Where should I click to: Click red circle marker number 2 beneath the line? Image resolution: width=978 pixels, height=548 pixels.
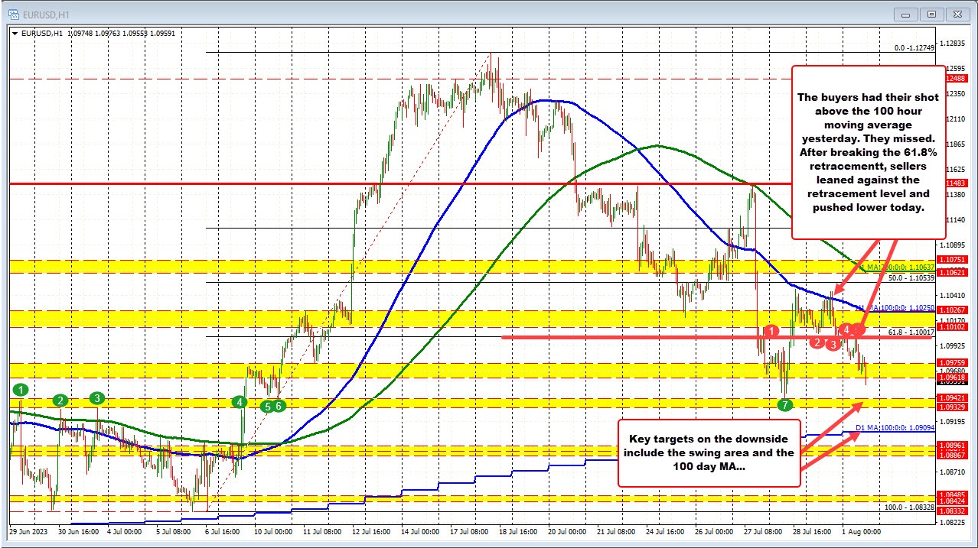point(816,344)
